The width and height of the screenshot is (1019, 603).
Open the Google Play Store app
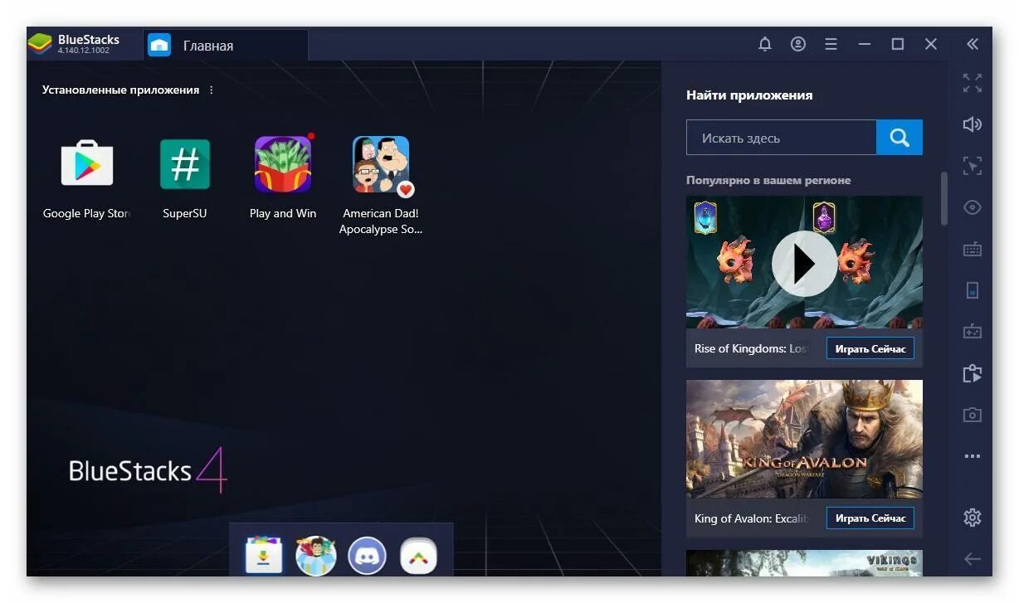87,163
